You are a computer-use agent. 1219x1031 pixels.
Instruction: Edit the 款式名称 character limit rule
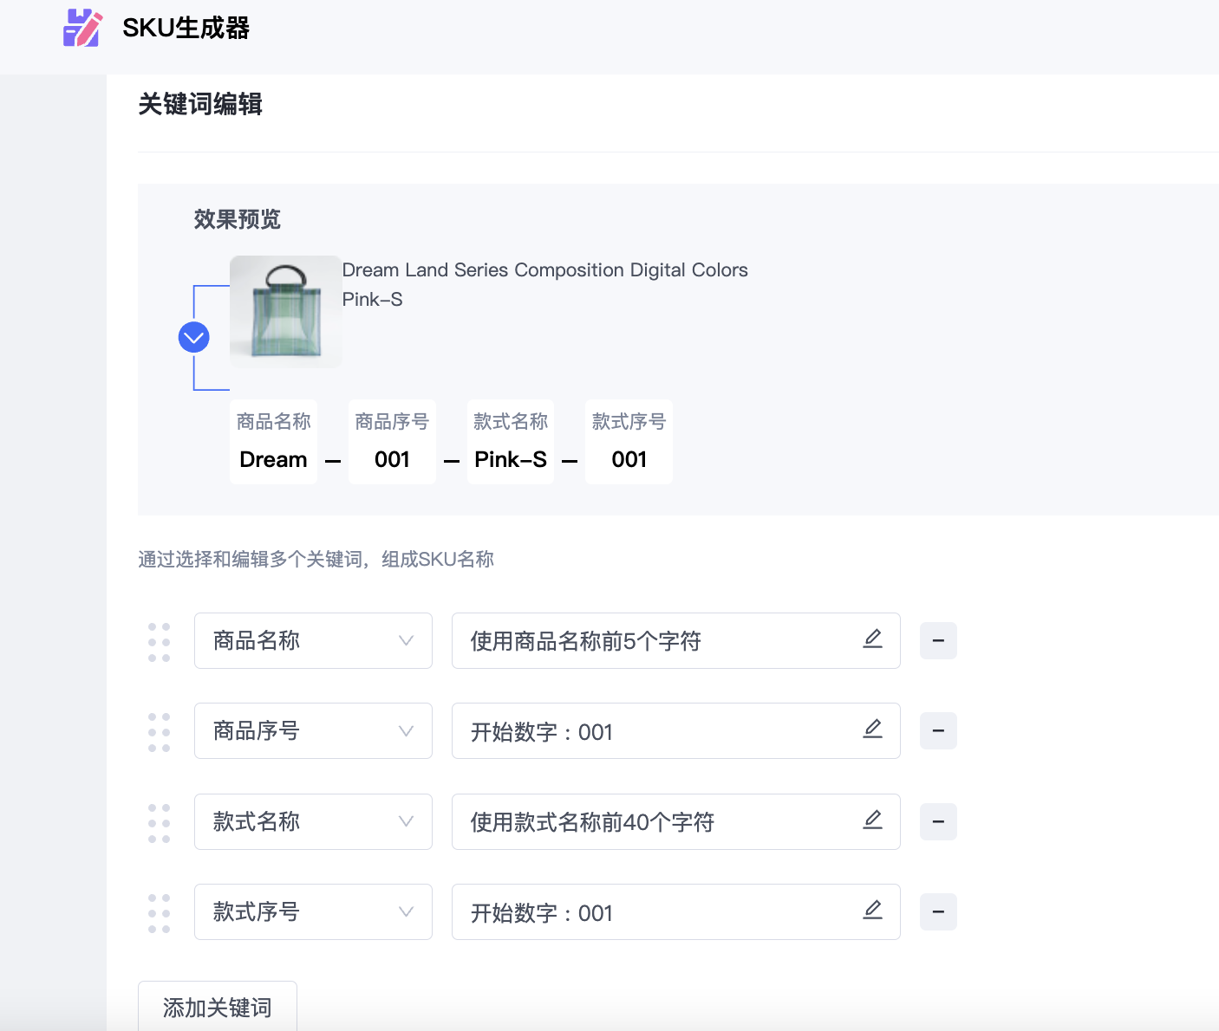(872, 821)
